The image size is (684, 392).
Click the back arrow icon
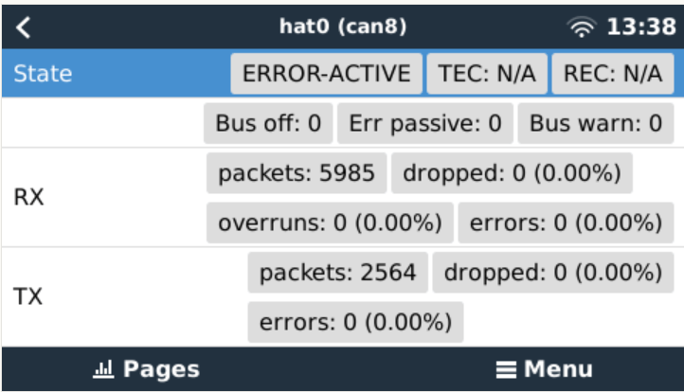[x=24, y=27]
